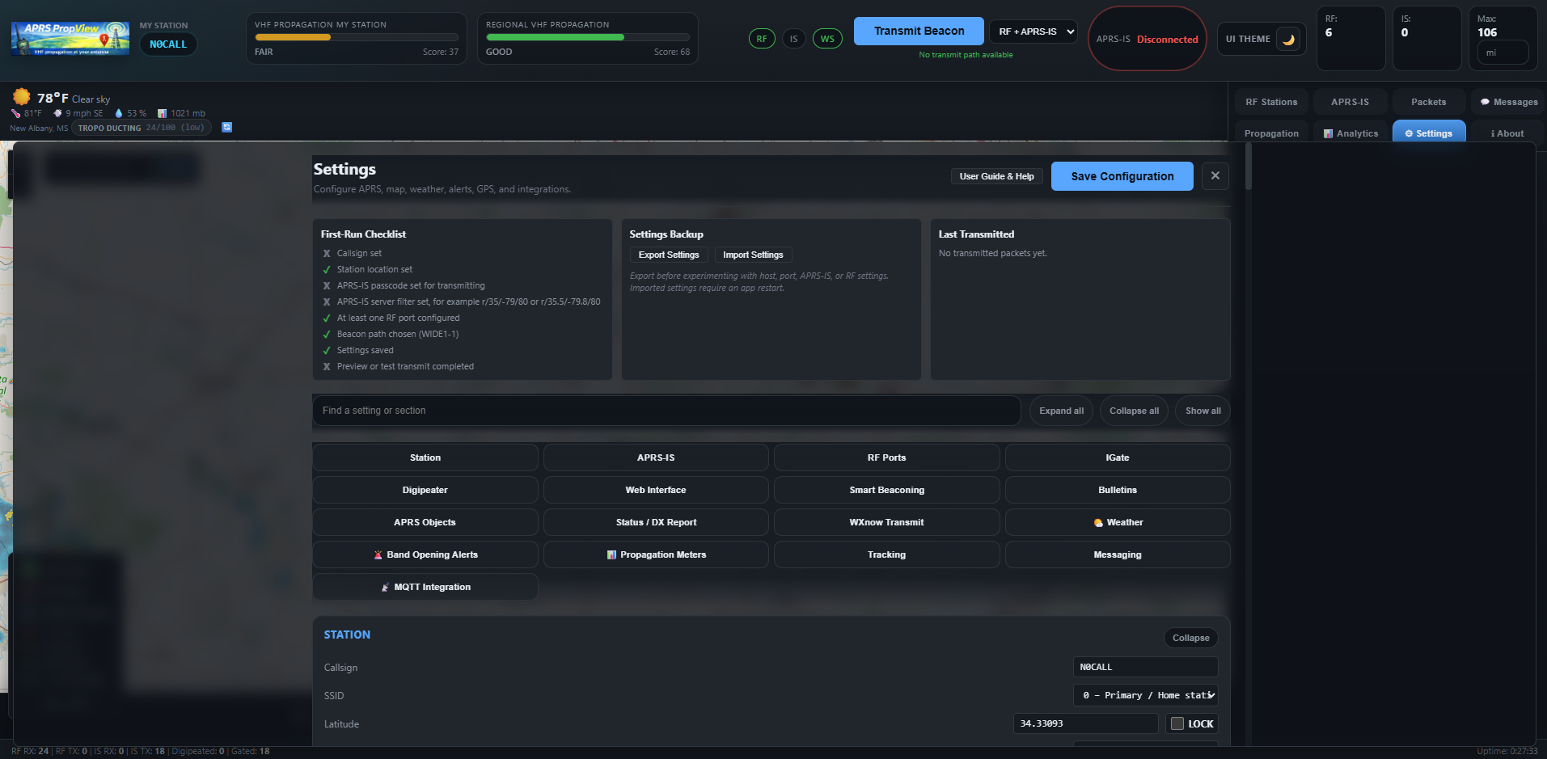Tick the Latitude LOCK checkbox

click(1177, 723)
